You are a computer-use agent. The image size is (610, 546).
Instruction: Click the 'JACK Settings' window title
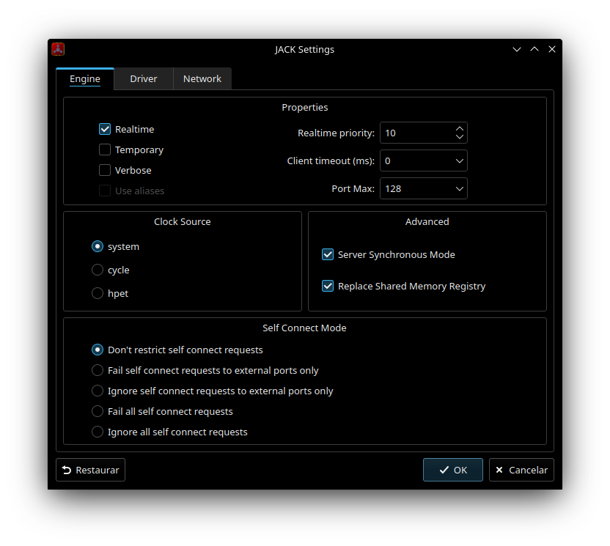tap(304, 50)
